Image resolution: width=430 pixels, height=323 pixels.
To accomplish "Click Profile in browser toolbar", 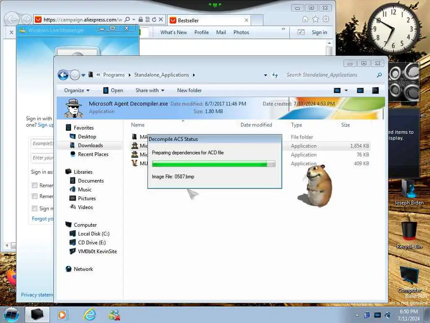I will coord(202,32).
